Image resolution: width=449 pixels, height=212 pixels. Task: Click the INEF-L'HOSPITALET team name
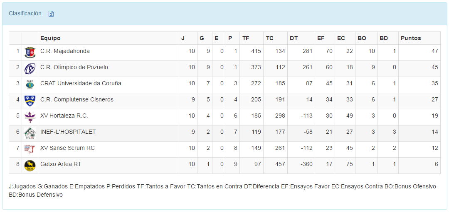68,132
